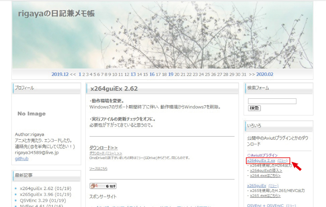Viewport: 326px width, 207px height.
Task: Open calendar day 1 entries
Action: tap(80, 74)
